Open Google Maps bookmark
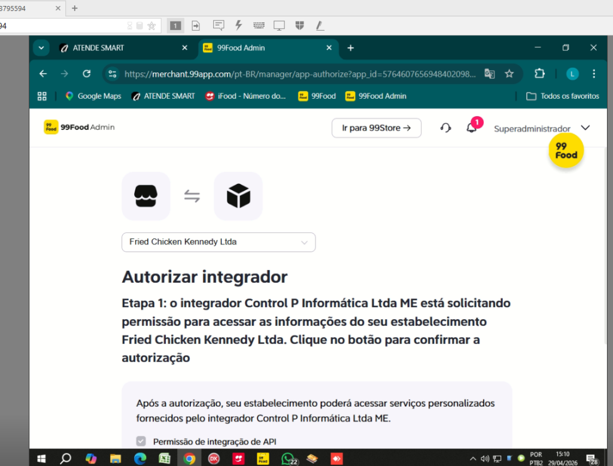 [x=93, y=96]
